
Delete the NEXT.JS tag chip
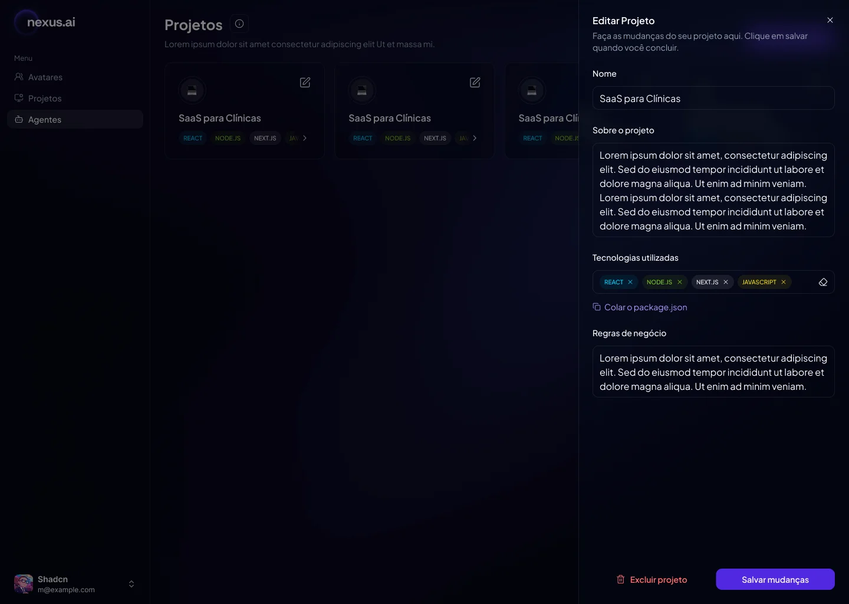click(726, 282)
